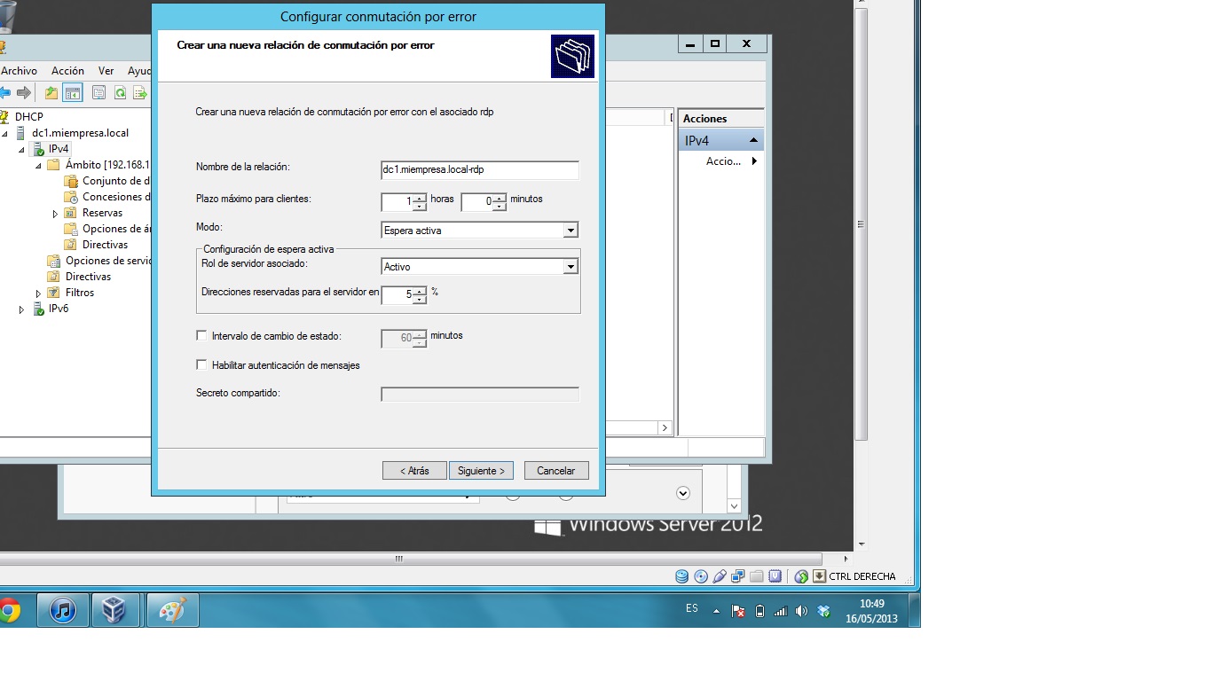Toggle the show/hide console tree toolbar icon
1212x681 pixels.
(73, 93)
